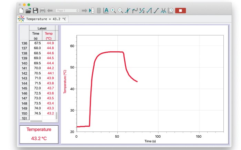Open the Data Collection settings clock icon
The height and width of the screenshot is (150, 241).
tap(170, 11)
